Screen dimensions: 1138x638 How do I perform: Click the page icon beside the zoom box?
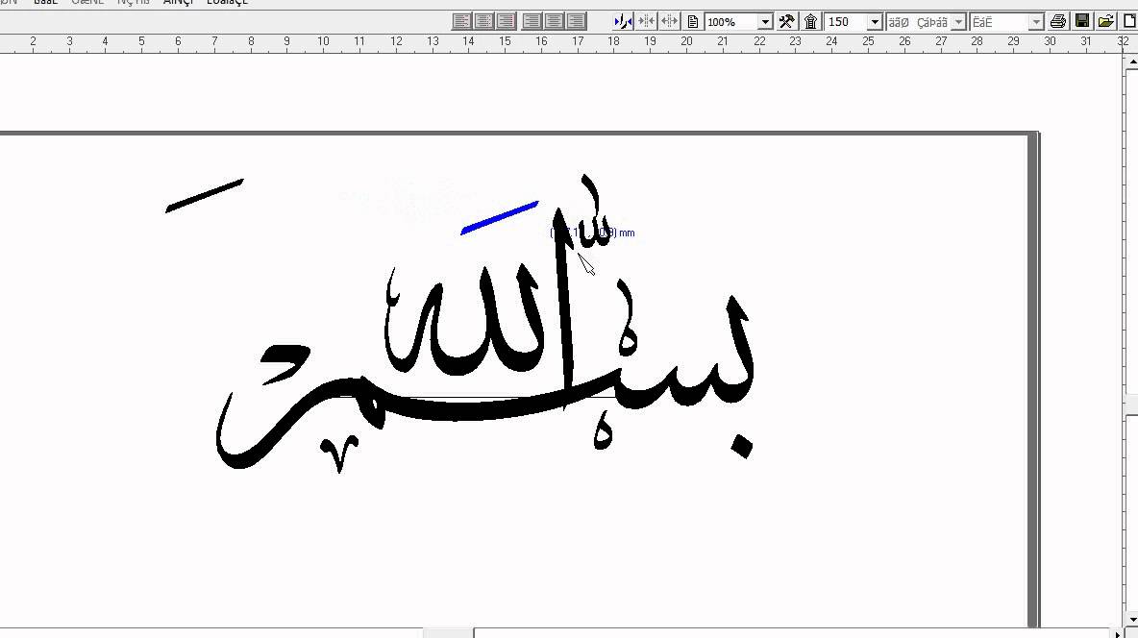pyautogui.click(x=692, y=21)
